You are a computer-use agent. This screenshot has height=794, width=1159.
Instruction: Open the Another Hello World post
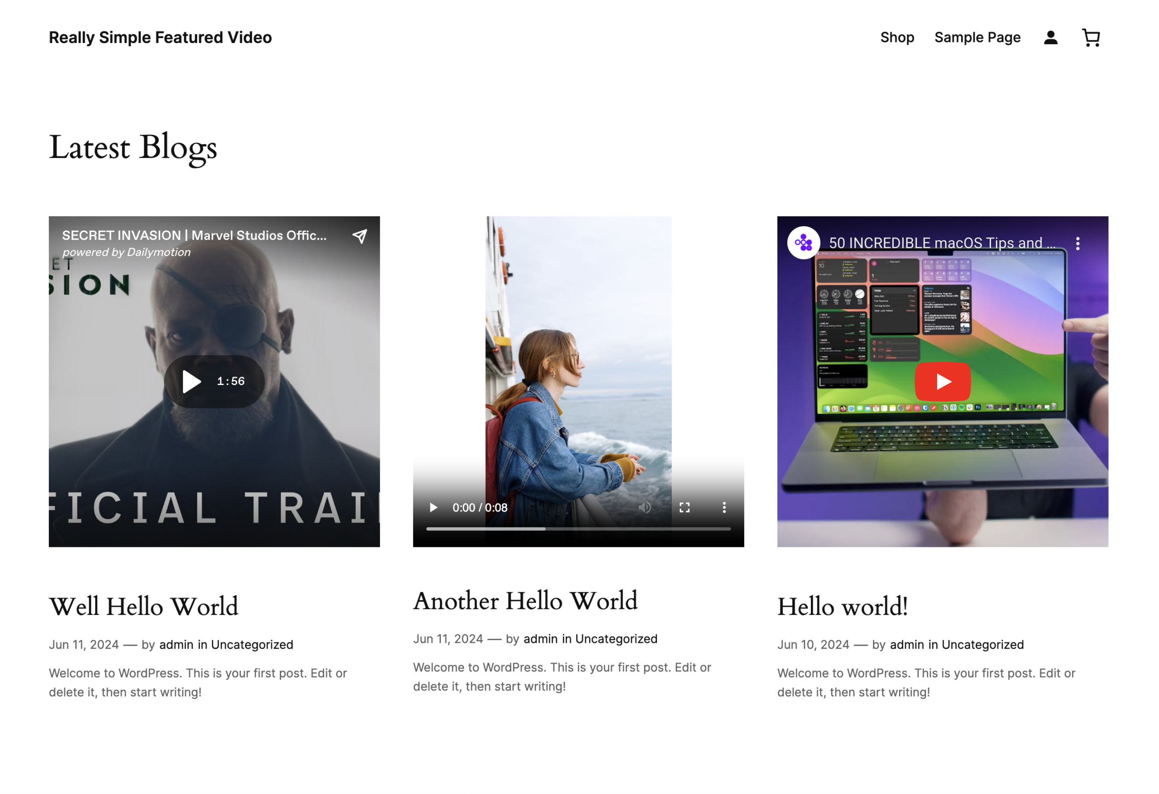point(526,601)
